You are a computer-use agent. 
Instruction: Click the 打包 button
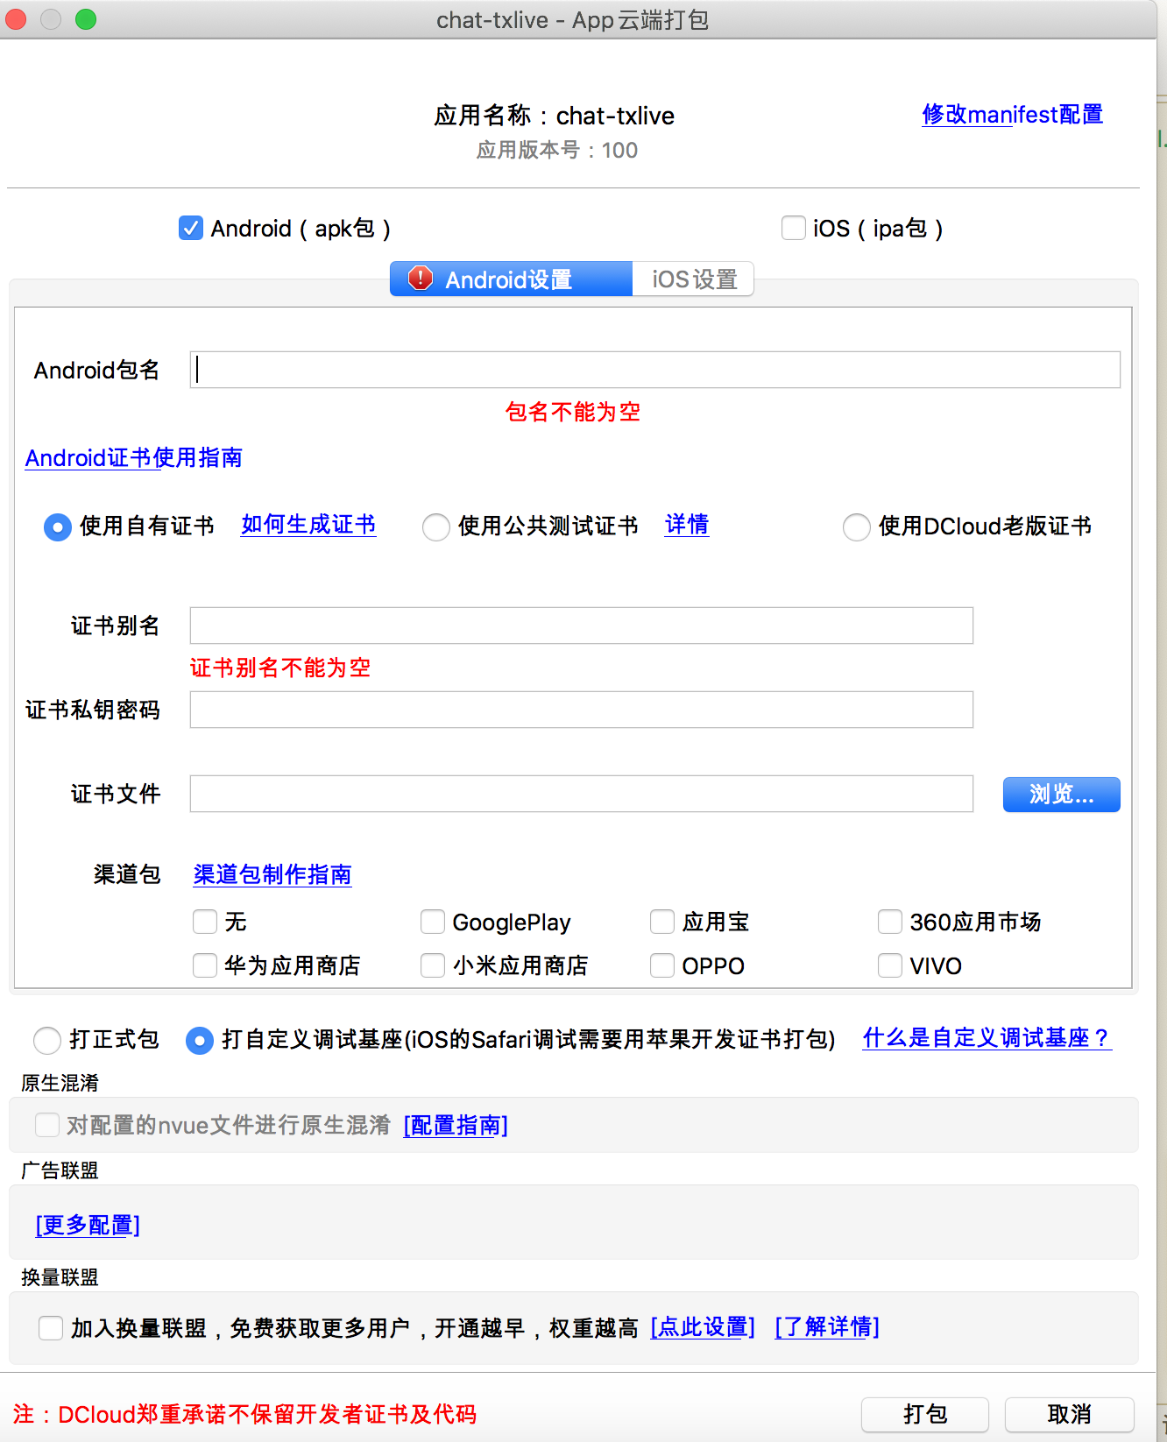point(925,1414)
